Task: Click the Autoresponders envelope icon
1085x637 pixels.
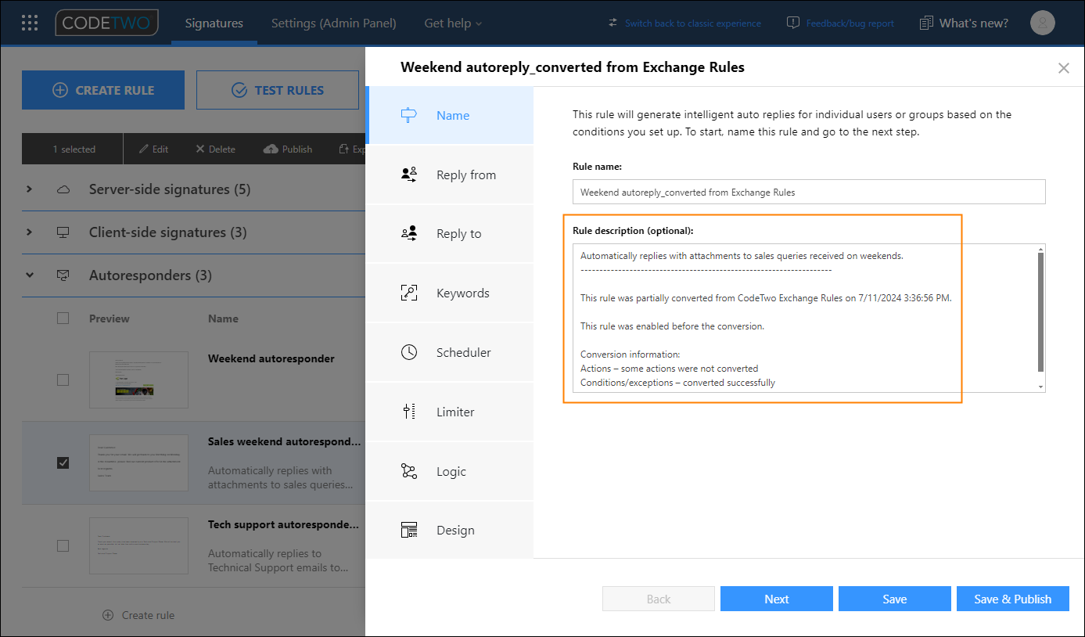Action: tap(63, 275)
